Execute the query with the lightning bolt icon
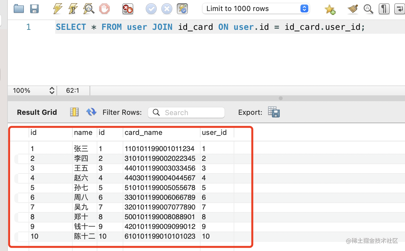The width and height of the screenshot is (405, 251). [x=57, y=9]
